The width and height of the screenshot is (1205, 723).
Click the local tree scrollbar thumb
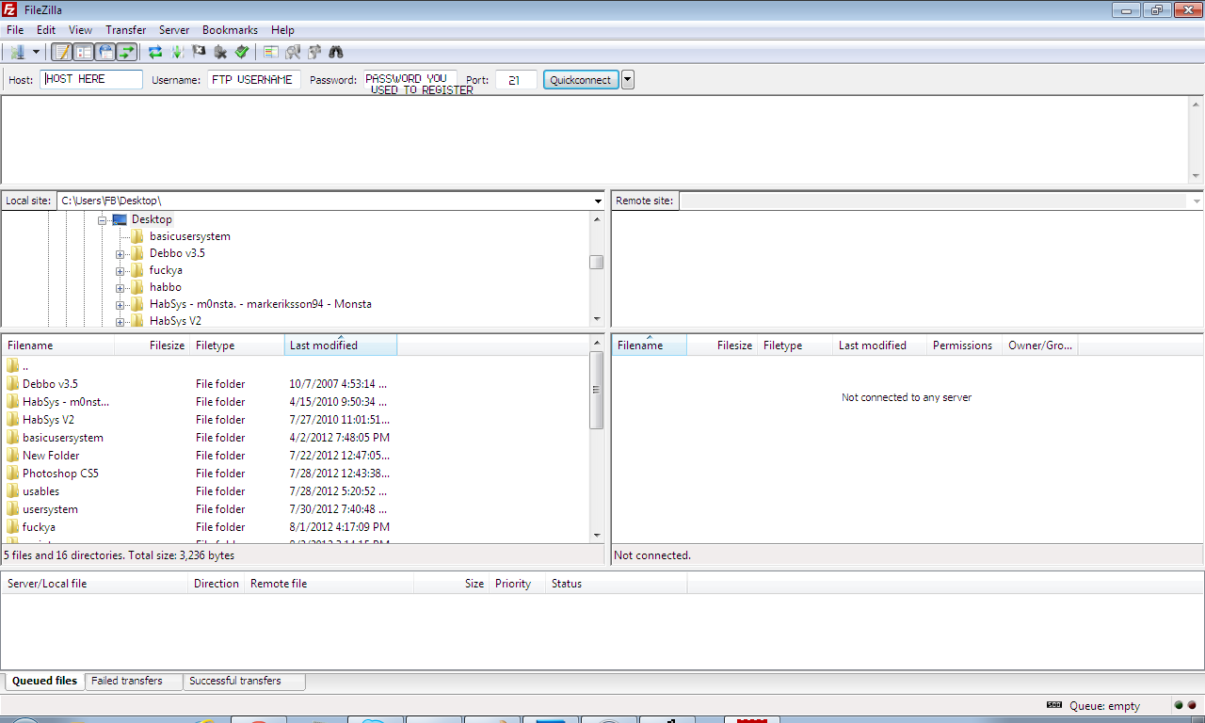coord(597,263)
